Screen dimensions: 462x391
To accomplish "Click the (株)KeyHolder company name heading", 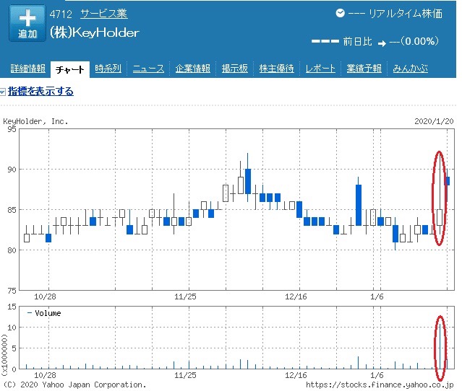I will point(94,33).
